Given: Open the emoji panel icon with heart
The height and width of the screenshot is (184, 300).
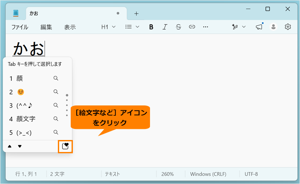Looking at the screenshot, I should pyautogui.click(x=65, y=146).
